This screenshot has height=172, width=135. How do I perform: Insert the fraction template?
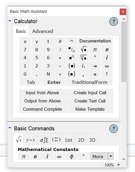(72, 49)
